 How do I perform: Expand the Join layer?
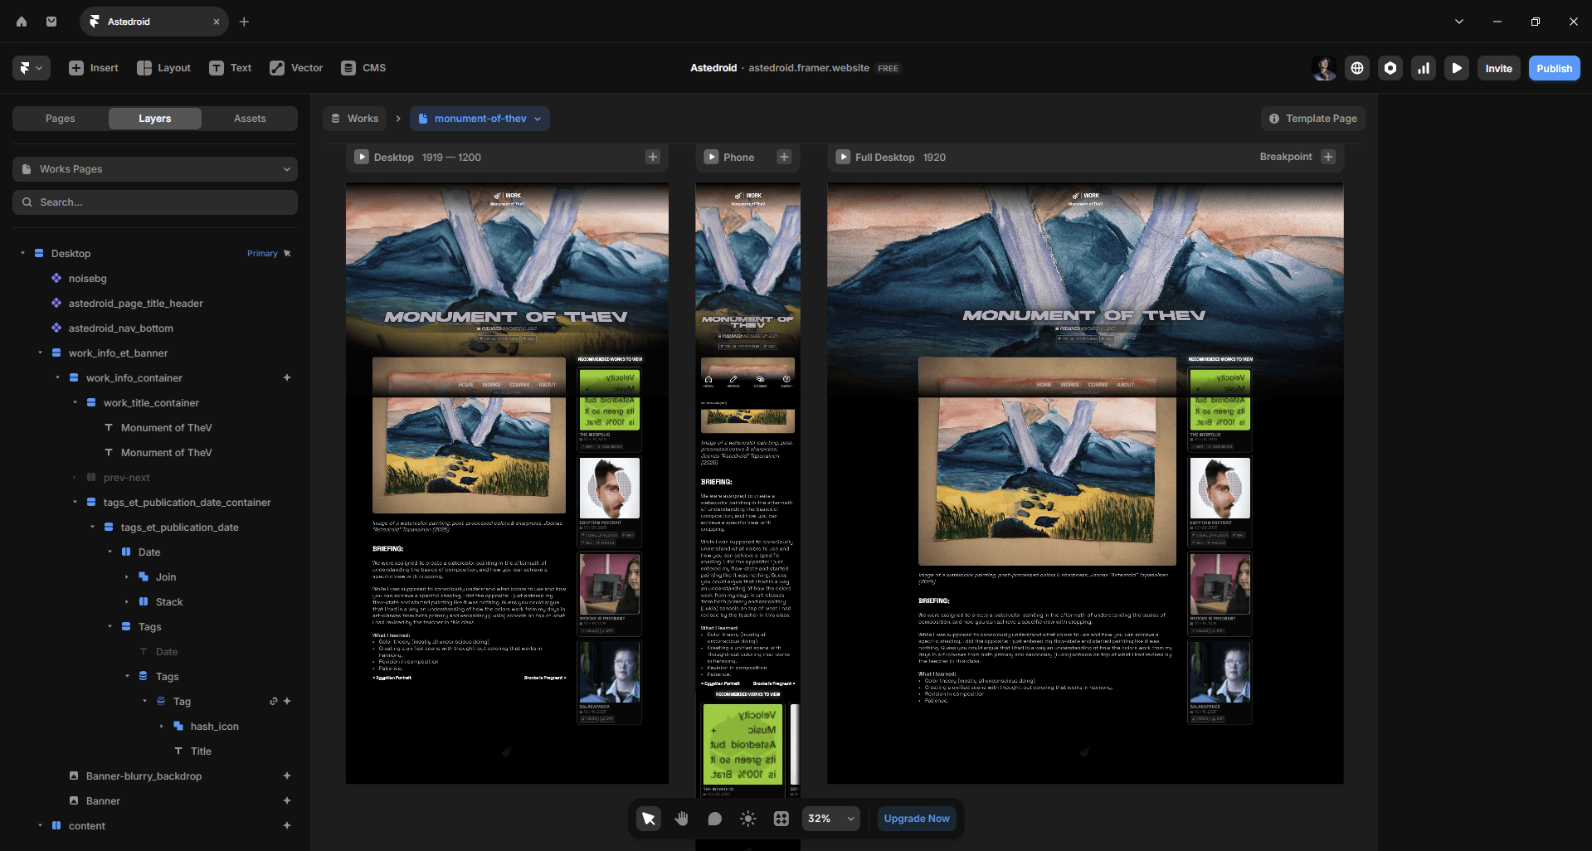coord(127,577)
